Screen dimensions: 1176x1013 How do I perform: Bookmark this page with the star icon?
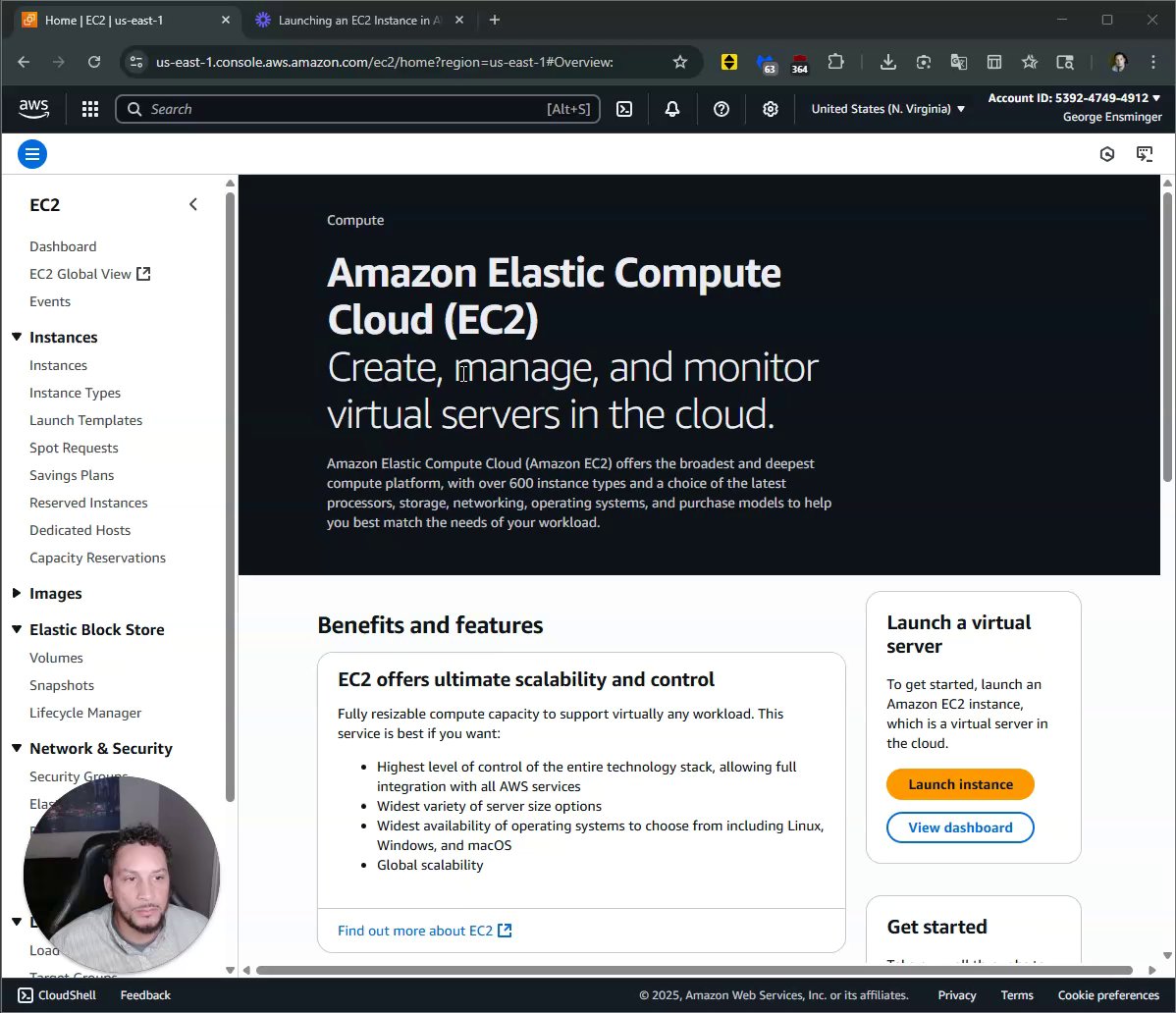point(680,62)
